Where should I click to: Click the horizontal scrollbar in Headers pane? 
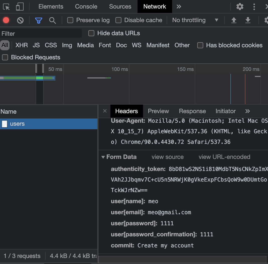(x=182, y=259)
